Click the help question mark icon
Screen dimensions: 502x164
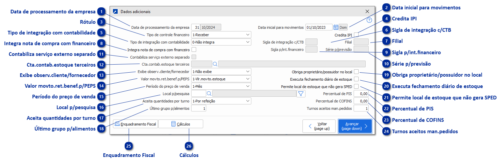[x=369, y=20]
